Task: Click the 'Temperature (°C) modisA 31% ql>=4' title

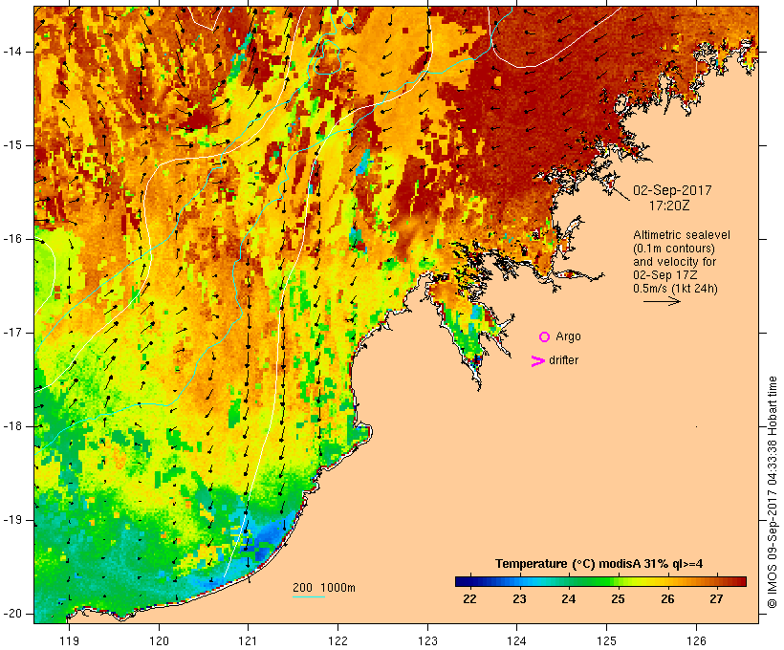Action: click(x=599, y=564)
